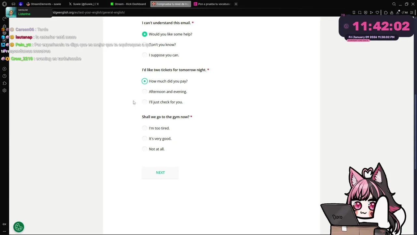Open the easy setup sliders icon
The width and height of the screenshot is (417, 235).
pyautogui.click(x=411, y=12)
